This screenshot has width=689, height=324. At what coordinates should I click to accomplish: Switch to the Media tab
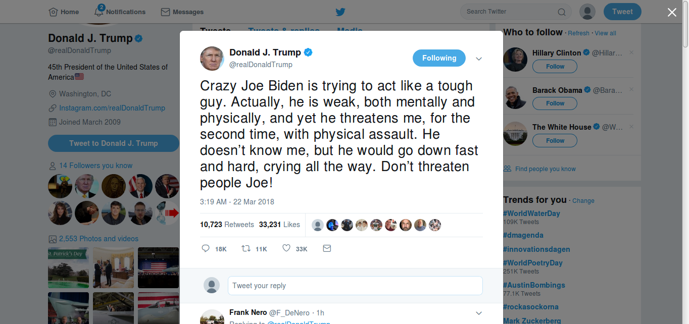349,31
